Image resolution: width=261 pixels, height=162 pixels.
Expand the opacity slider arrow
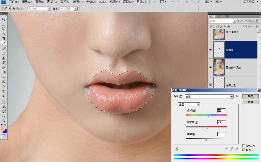258,21
